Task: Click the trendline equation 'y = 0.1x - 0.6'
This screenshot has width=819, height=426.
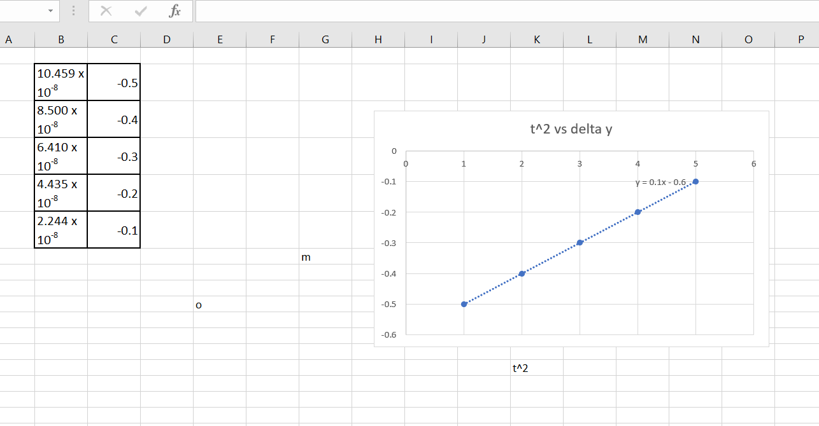Action: click(661, 182)
